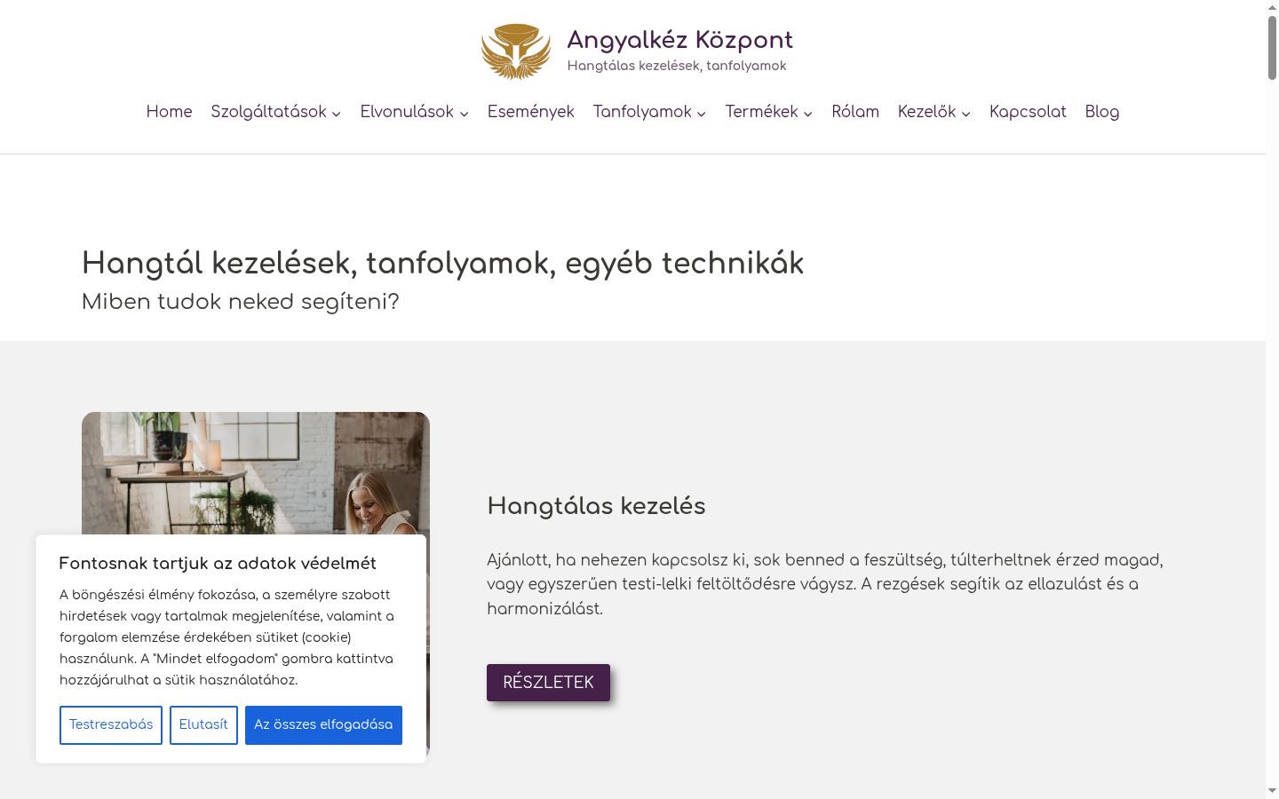Screen dimensions: 1279x799
Task: Open the Elvonulások menu item
Action: pyautogui.click(x=407, y=112)
